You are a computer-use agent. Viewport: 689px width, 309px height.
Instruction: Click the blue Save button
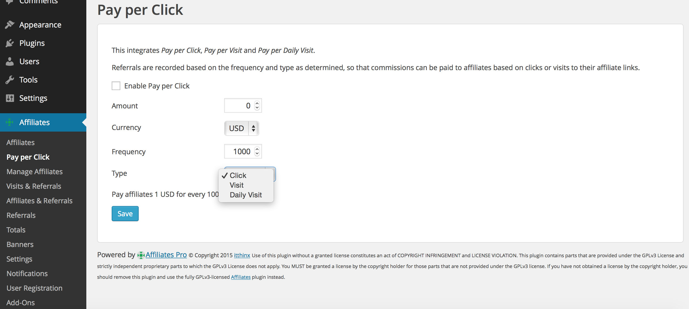125,214
